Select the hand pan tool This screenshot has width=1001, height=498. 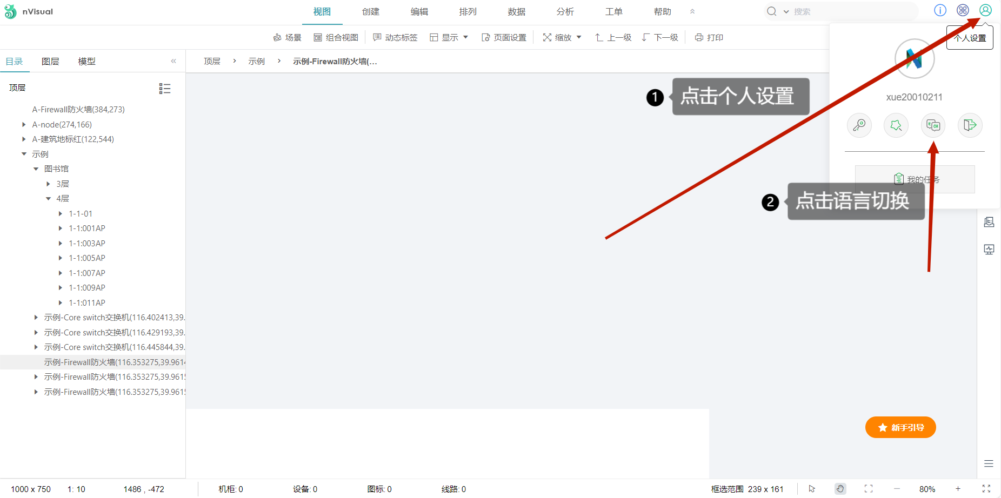pyautogui.click(x=840, y=489)
